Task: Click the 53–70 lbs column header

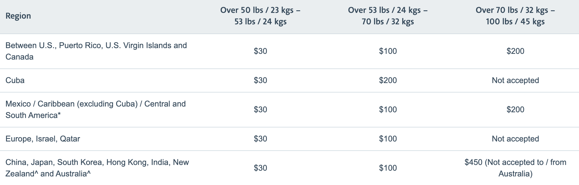Action: coord(388,16)
